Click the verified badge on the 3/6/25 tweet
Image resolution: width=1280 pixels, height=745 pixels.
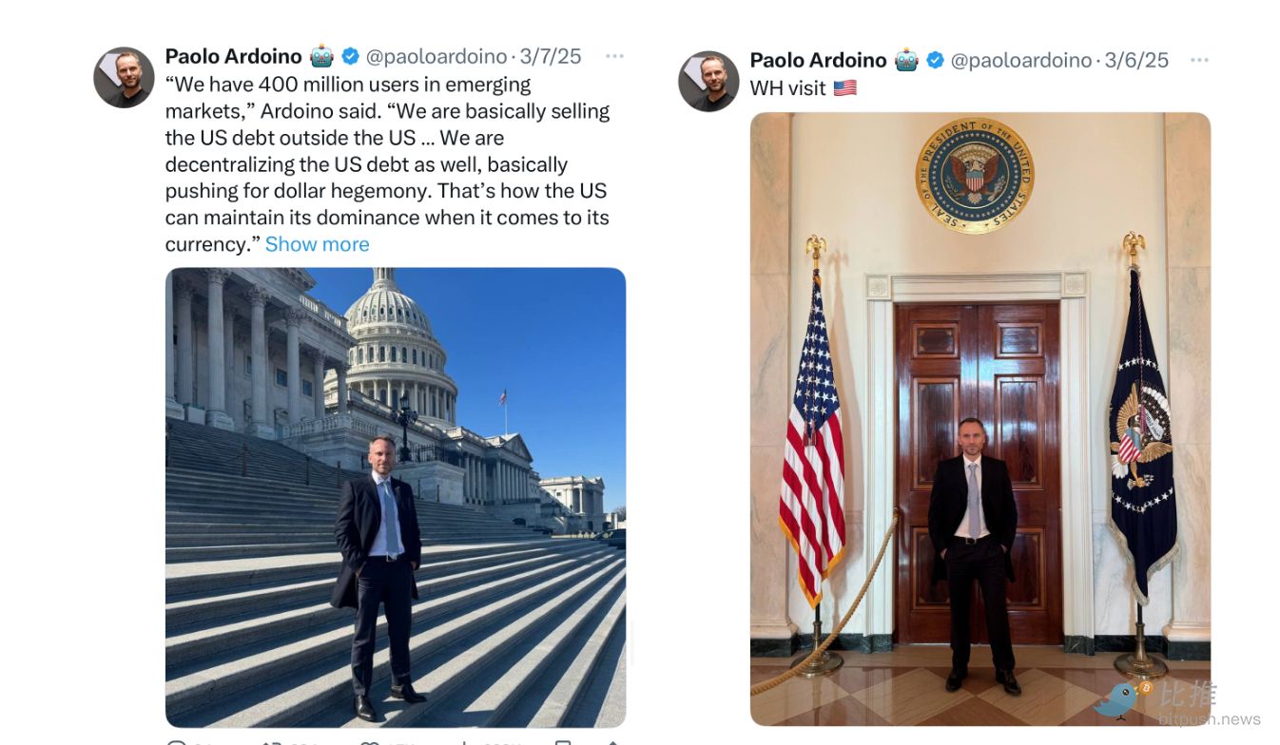click(x=935, y=61)
